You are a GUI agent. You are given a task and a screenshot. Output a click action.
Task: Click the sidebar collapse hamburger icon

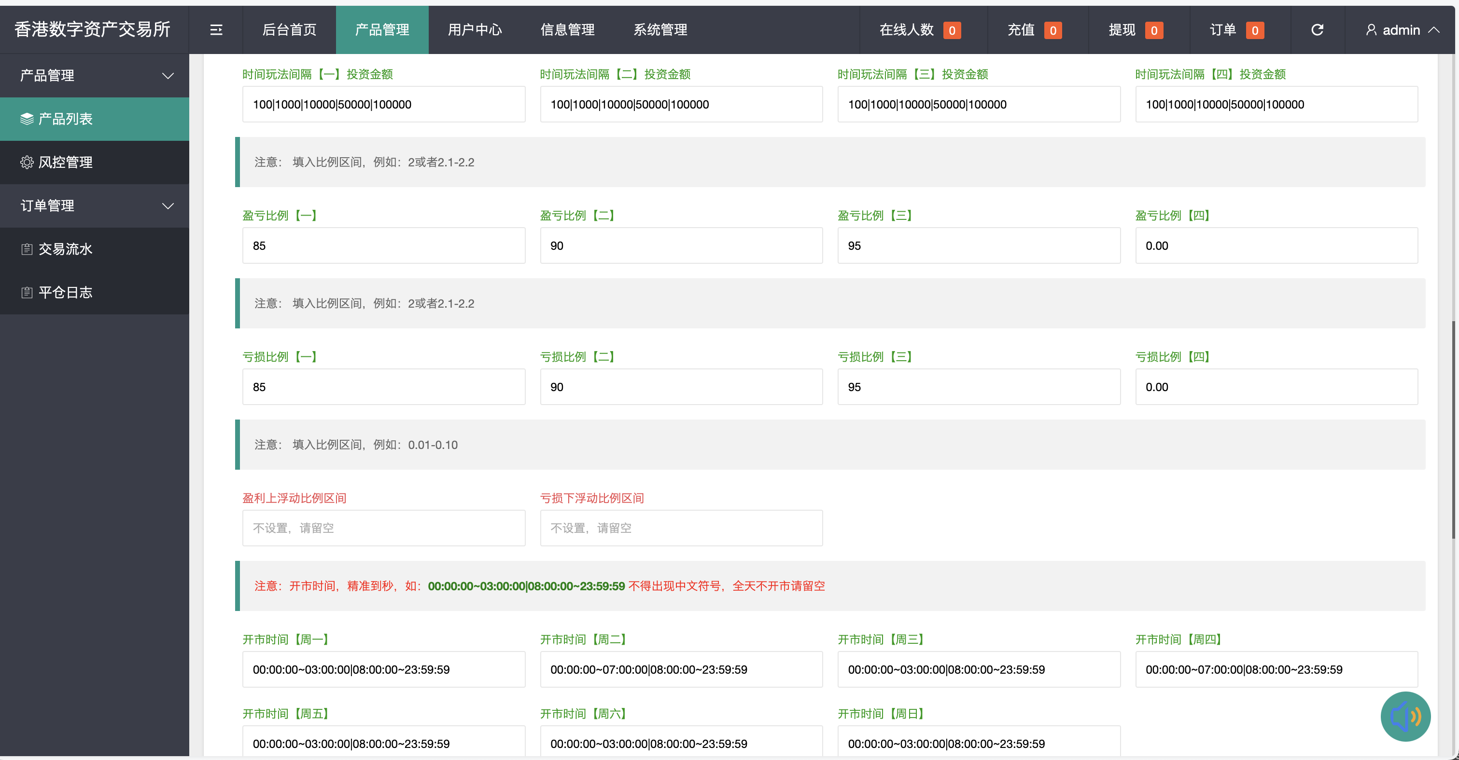tap(216, 30)
